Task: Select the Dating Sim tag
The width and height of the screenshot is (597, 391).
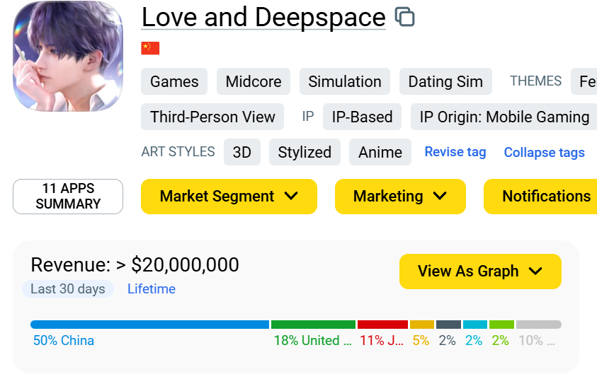Action: pos(445,81)
